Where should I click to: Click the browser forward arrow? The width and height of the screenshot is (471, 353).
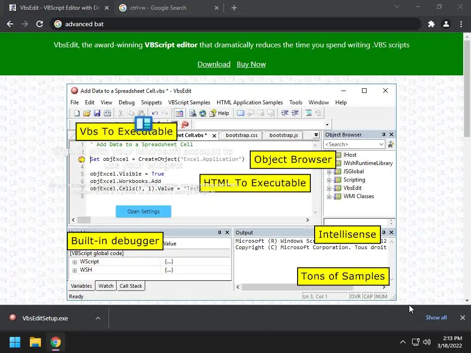[25, 24]
